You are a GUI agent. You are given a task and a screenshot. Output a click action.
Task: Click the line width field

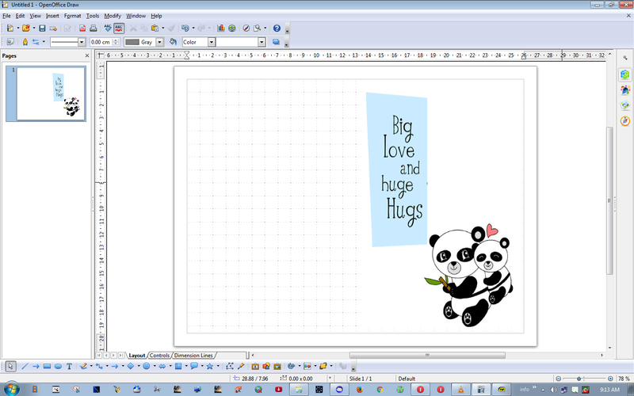point(101,42)
